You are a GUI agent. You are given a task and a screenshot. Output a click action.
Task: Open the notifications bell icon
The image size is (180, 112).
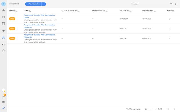[x=4, y=96]
